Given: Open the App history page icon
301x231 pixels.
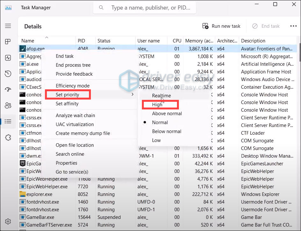Looking at the screenshot, I should pyautogui.click(x=8, y=74).
